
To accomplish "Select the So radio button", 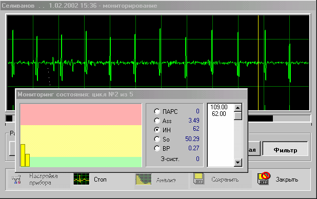I will click(x=157, y=139).
